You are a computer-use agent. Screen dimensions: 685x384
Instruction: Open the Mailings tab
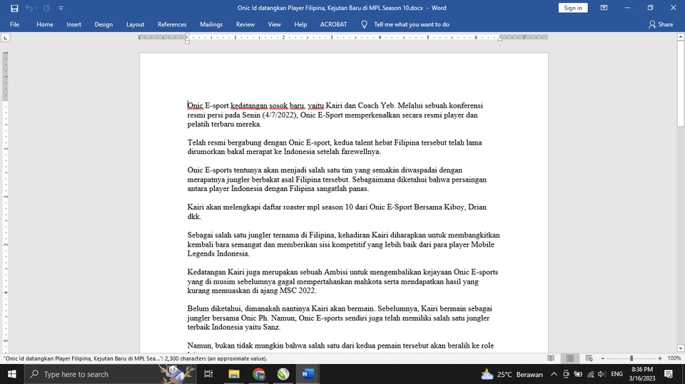click(x=211, y=24)
